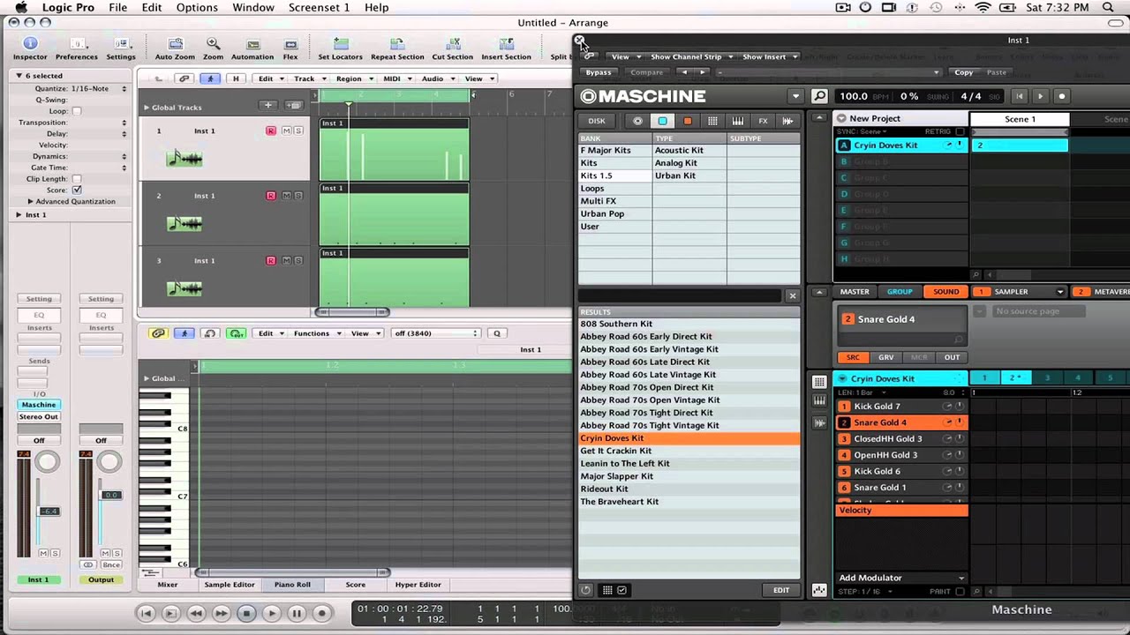Select the MASTER tab in Maschine
Screen dimensions: 1130x635
click(x=855, y=292)
